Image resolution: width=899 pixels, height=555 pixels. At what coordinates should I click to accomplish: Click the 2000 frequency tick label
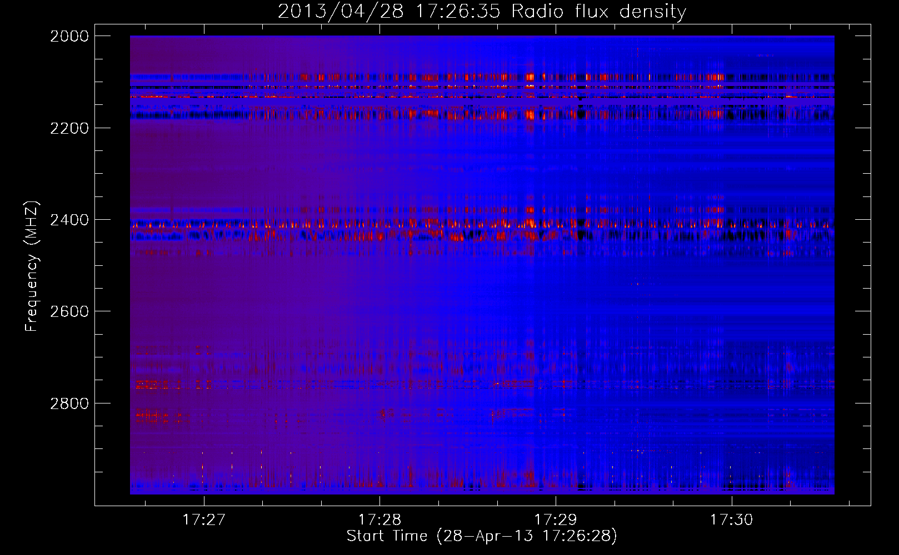click(69, 36)
